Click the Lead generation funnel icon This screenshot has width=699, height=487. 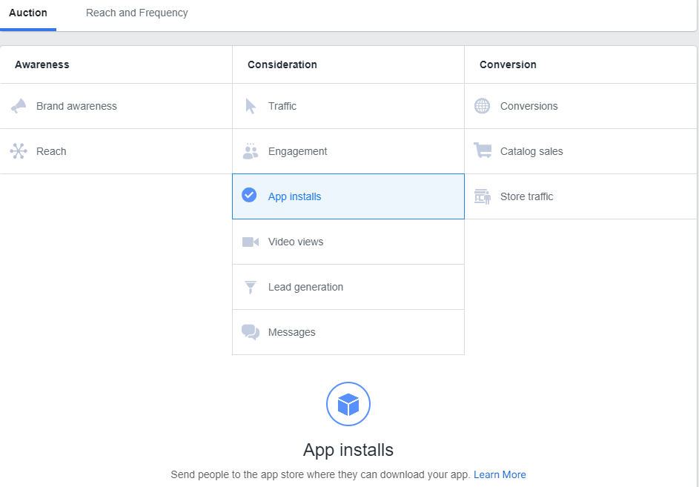click(x=251, y=286)
